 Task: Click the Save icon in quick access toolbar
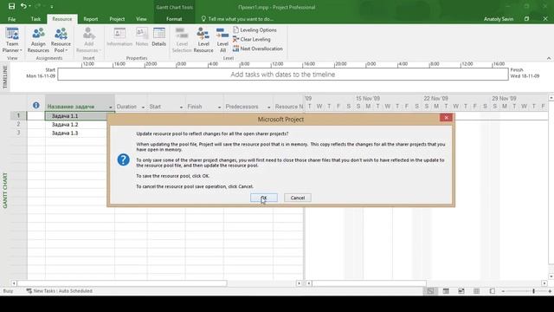coord(11,6)
